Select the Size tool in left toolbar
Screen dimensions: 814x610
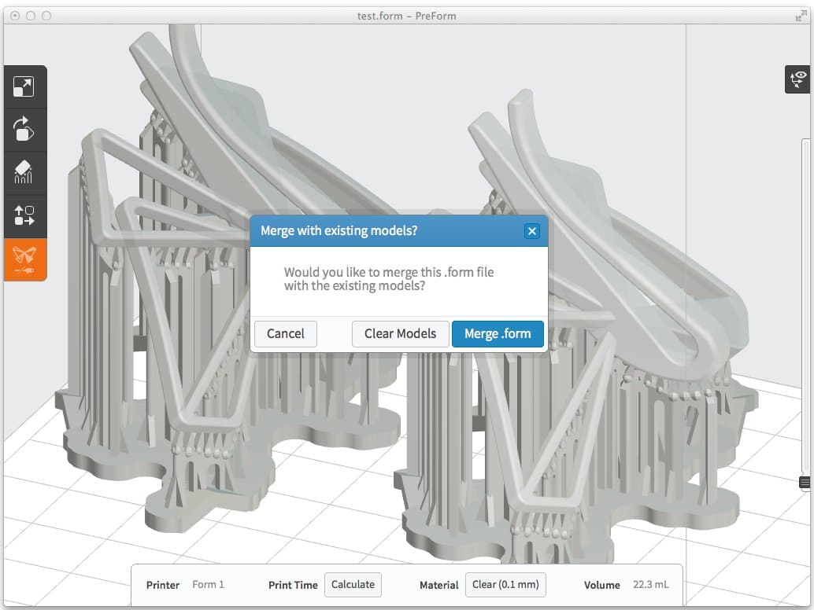[x=24, y=87]
